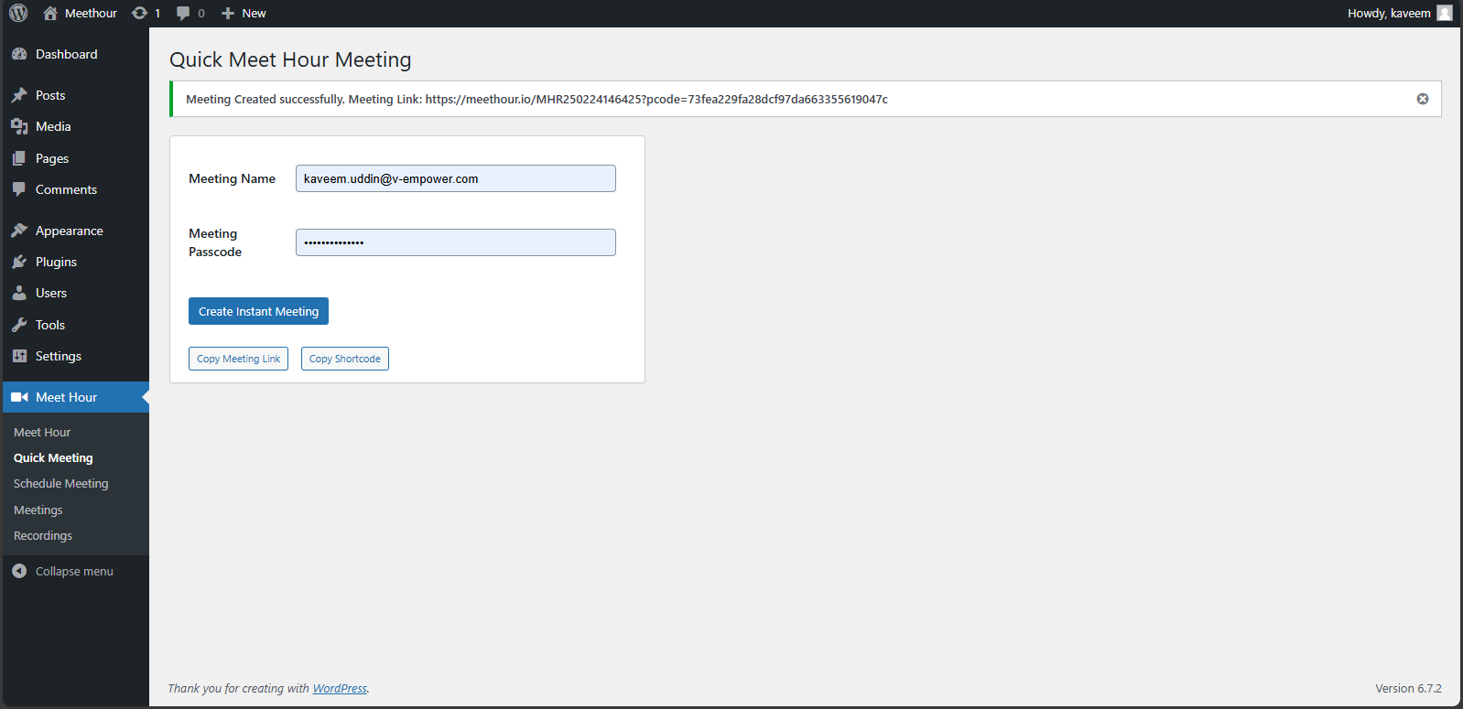Click the Version 6.7.2 footer text
Viewport: 1463px width, 709px height.
tap(1408, 688)
